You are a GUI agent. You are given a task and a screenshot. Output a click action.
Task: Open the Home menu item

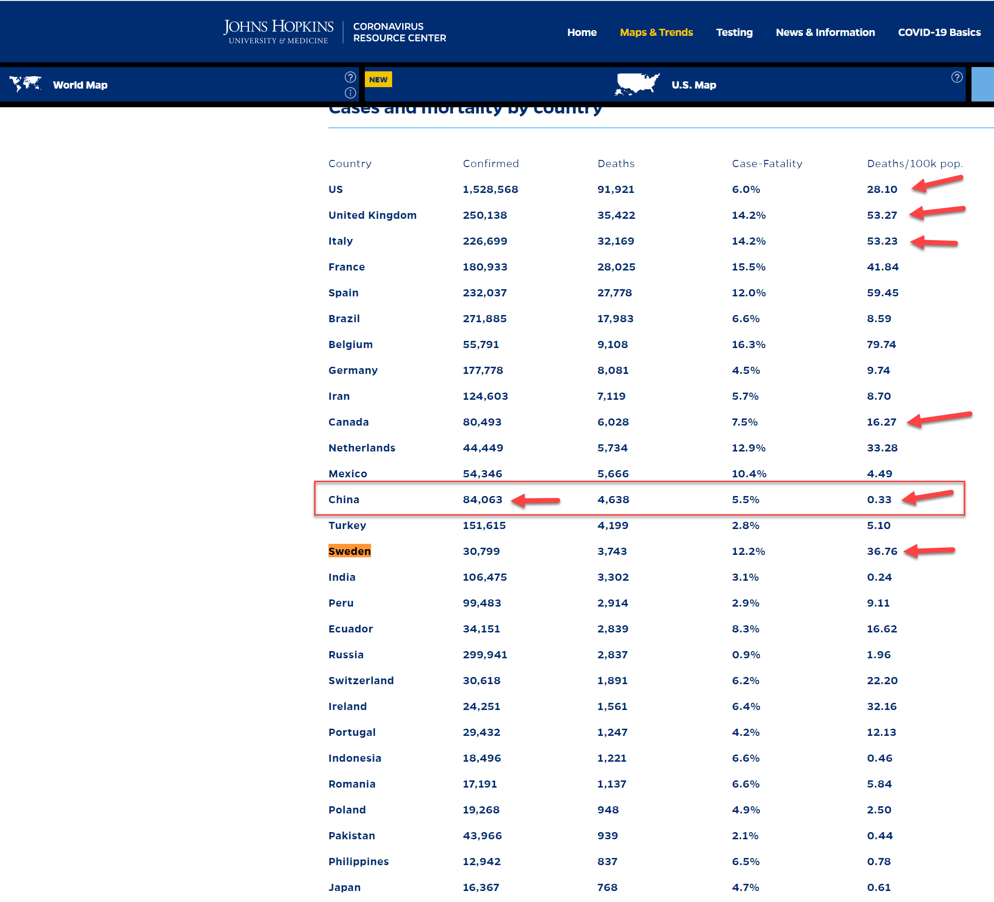[x=581, y=32]
